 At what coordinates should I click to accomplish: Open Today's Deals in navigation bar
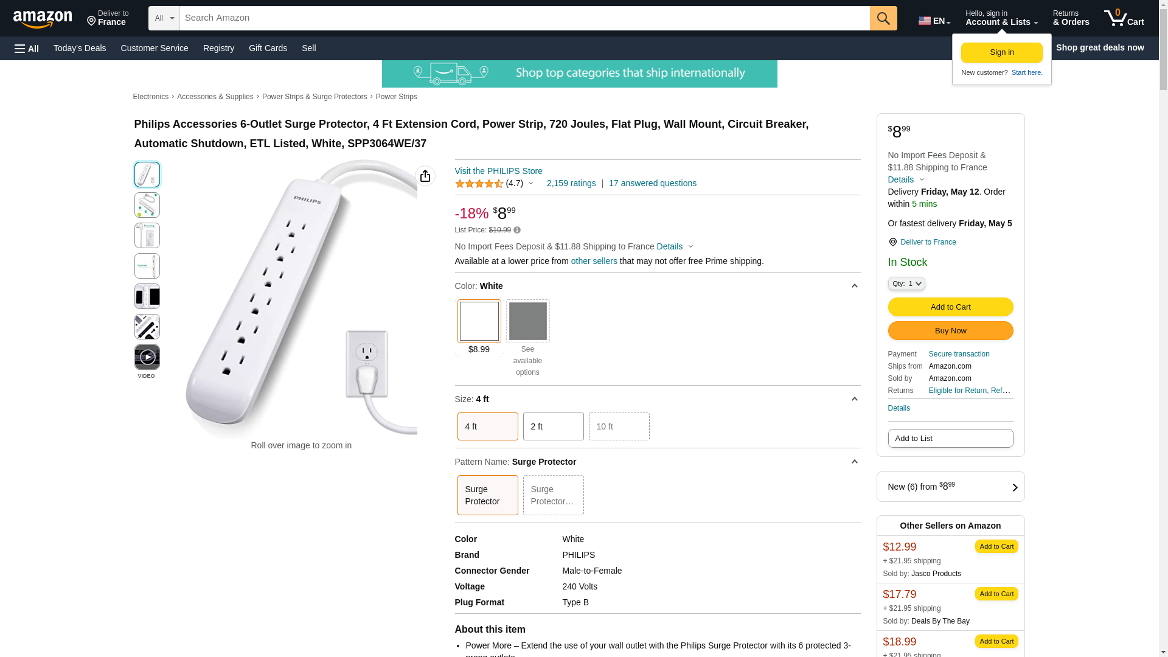coord(80,48)
